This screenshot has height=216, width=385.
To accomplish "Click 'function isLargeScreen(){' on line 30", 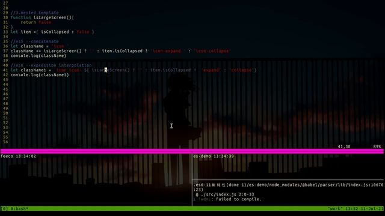I will click(42, 17).
